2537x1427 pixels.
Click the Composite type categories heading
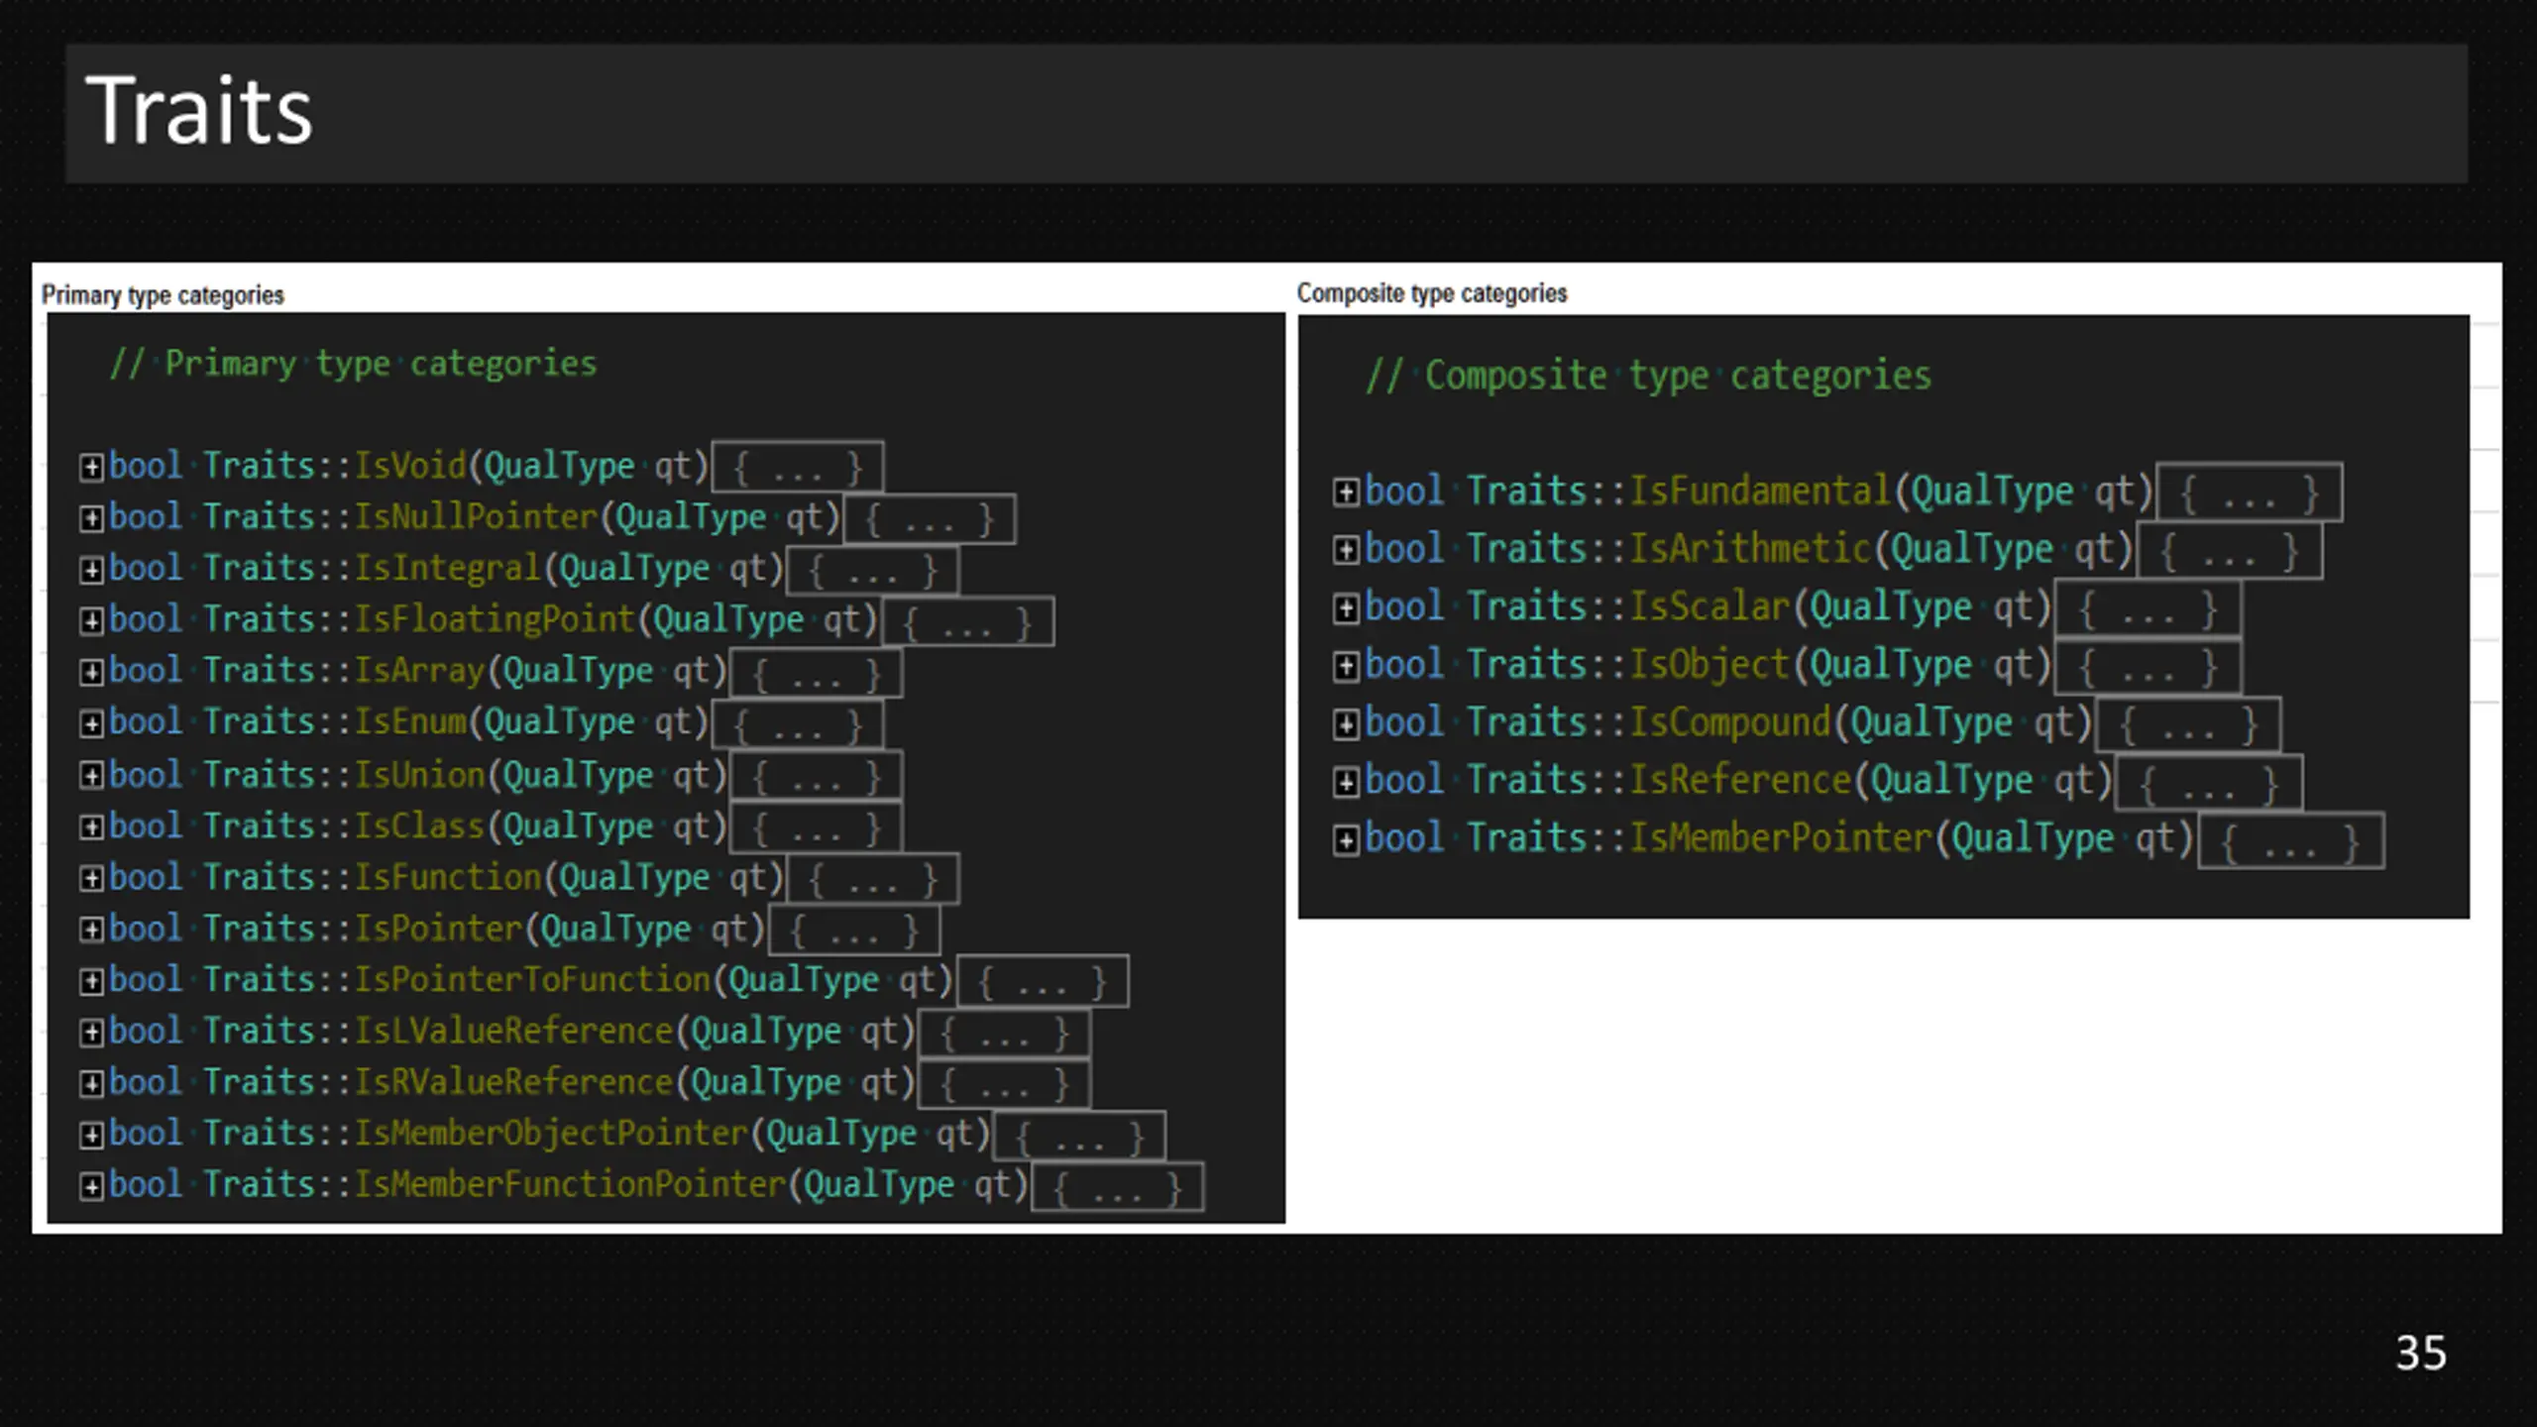pyautogui.click(x=1432, y=293)
